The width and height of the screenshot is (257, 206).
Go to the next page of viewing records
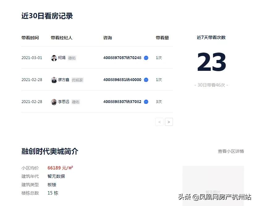point(169,122)
